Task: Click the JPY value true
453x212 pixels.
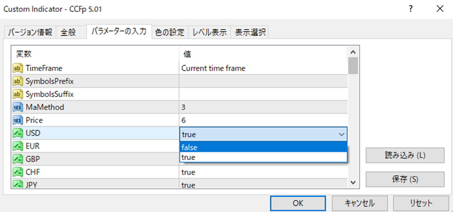Action: [x=189, y=185]
